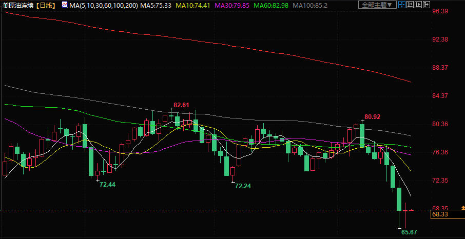Click the 65.67 lowest price marker

pos(409,232)
